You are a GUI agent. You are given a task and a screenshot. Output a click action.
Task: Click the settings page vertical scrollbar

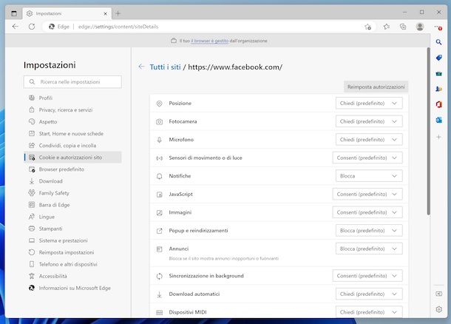[x=428, y=131]
